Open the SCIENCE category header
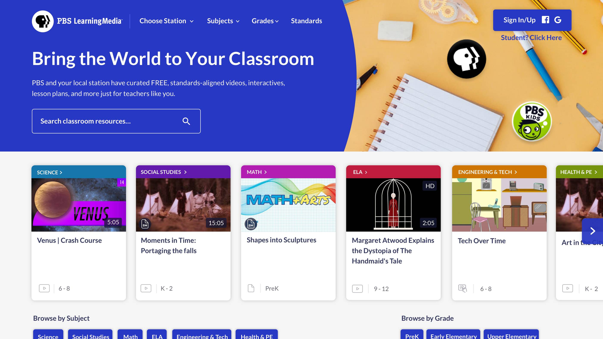The height and width of the screenshot is (339, 603). [49, 172]
